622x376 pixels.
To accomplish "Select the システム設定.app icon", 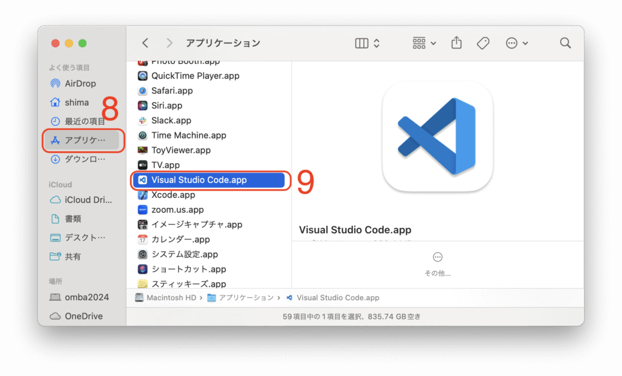I will coord(142,255).
